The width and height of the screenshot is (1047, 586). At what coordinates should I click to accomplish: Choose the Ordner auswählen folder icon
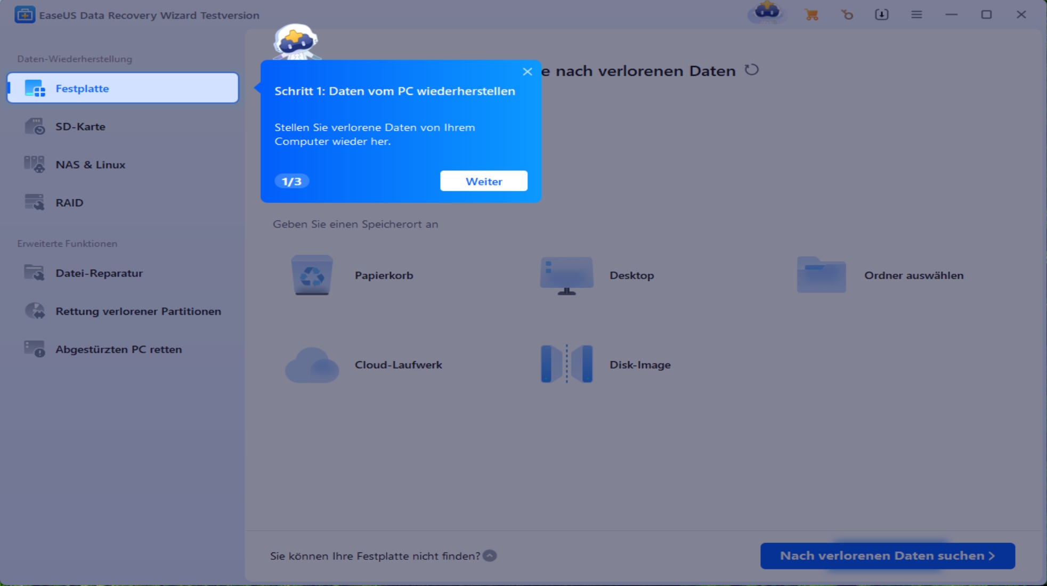coord(821,275)
